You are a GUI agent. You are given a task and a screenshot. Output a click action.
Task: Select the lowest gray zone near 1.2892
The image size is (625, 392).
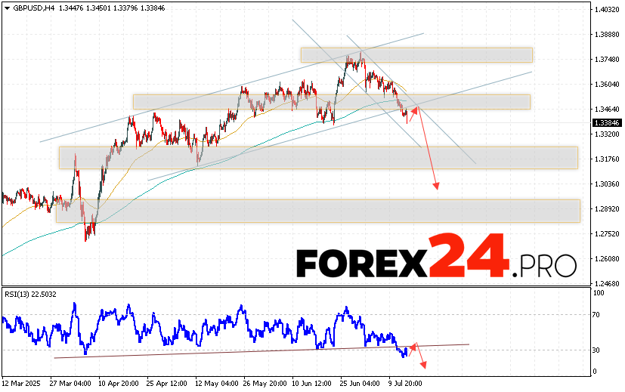317,211
